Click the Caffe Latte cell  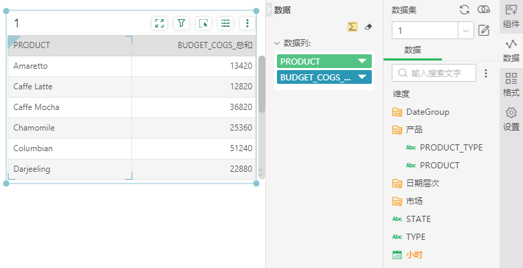click(69, 87)
